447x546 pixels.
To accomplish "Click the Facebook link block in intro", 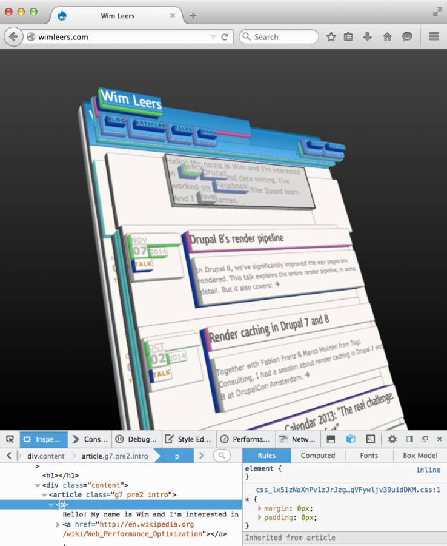I will tap(232, 186).
